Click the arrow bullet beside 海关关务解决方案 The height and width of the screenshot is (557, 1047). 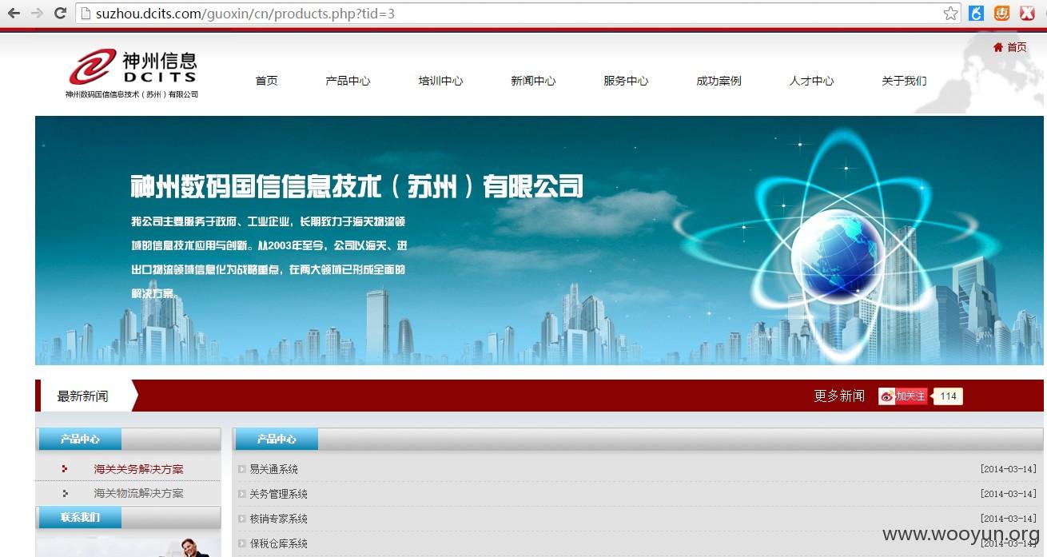click(65, 469)
